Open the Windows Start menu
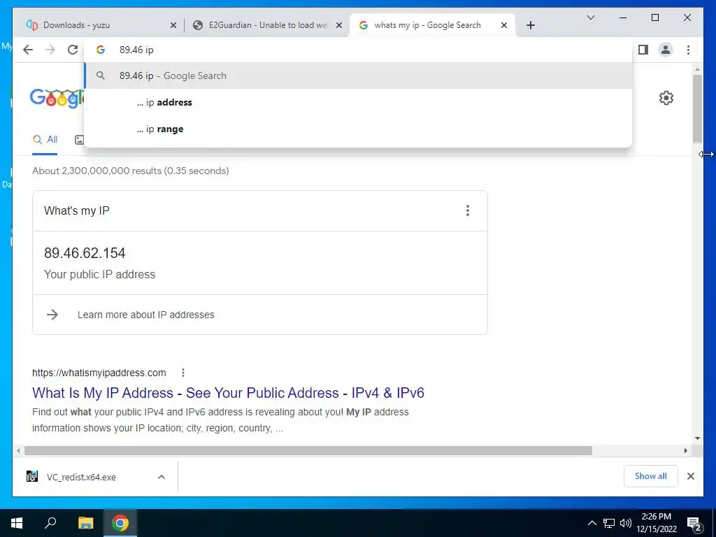 (17, 523)
